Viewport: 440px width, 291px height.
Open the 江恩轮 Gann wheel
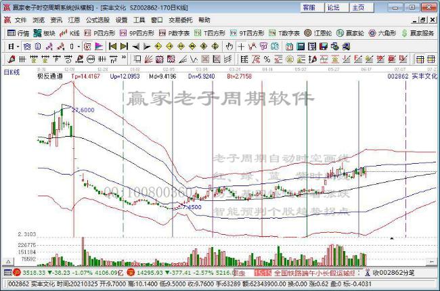(317, 33)
